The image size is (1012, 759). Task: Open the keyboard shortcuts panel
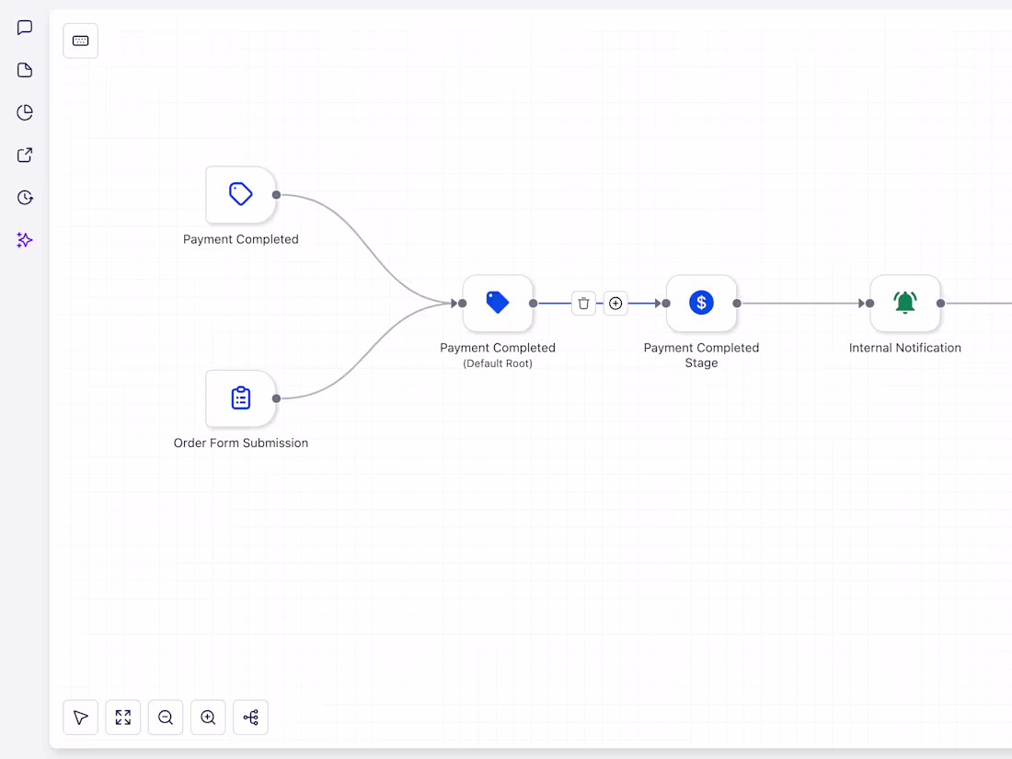click(x=80, y=40)
